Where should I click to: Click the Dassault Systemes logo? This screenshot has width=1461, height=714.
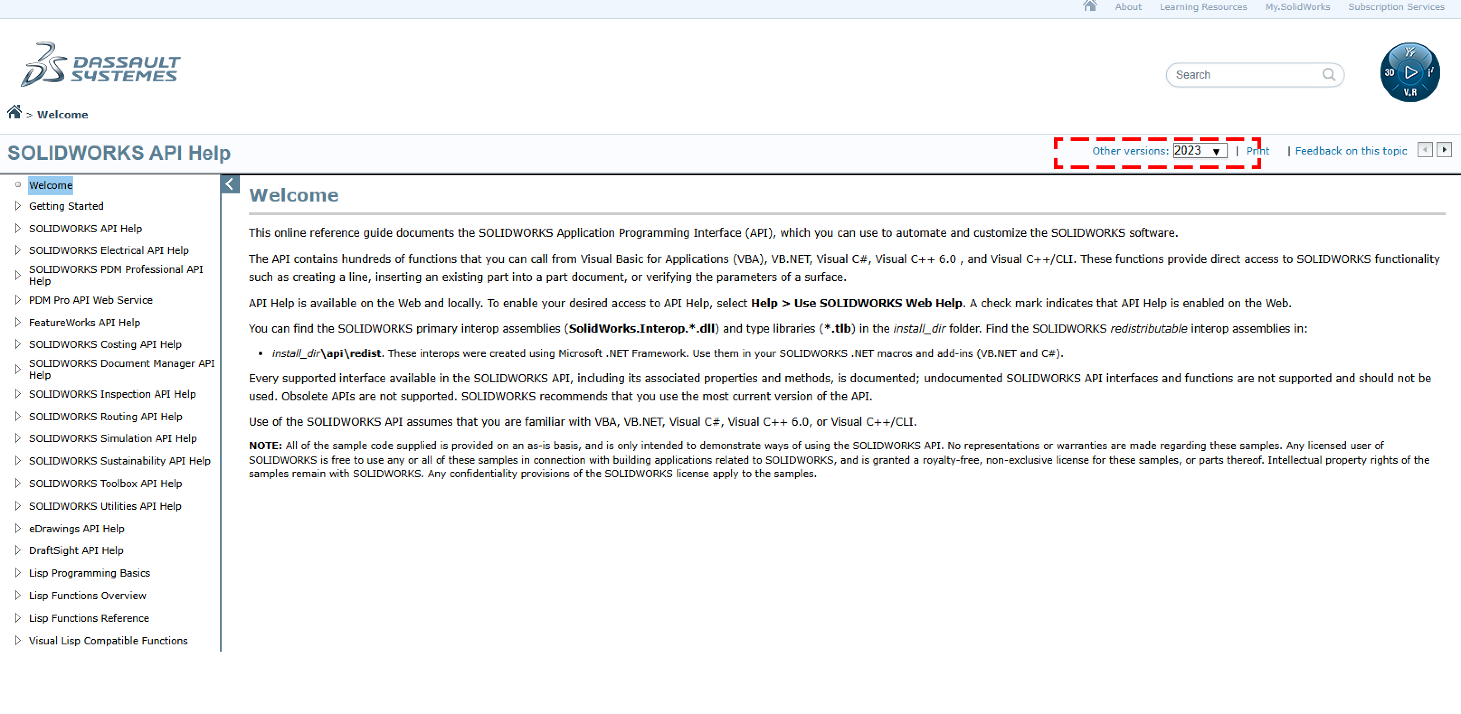(100, 64)
